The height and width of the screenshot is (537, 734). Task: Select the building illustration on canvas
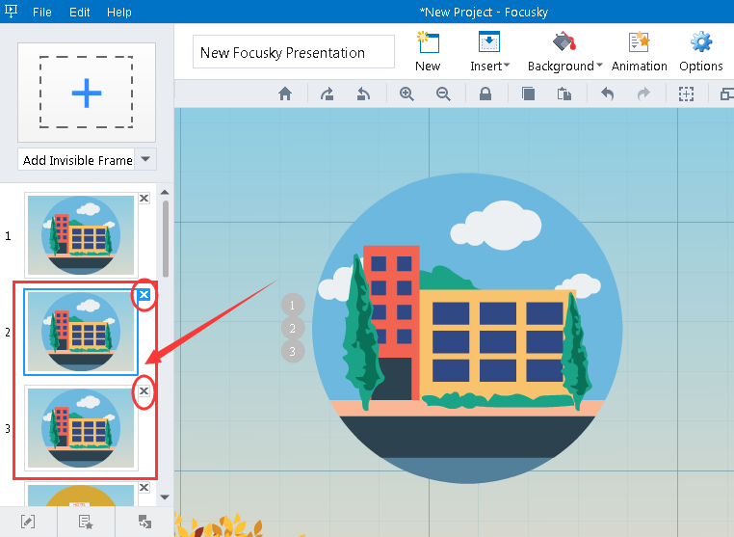[467, 329]
